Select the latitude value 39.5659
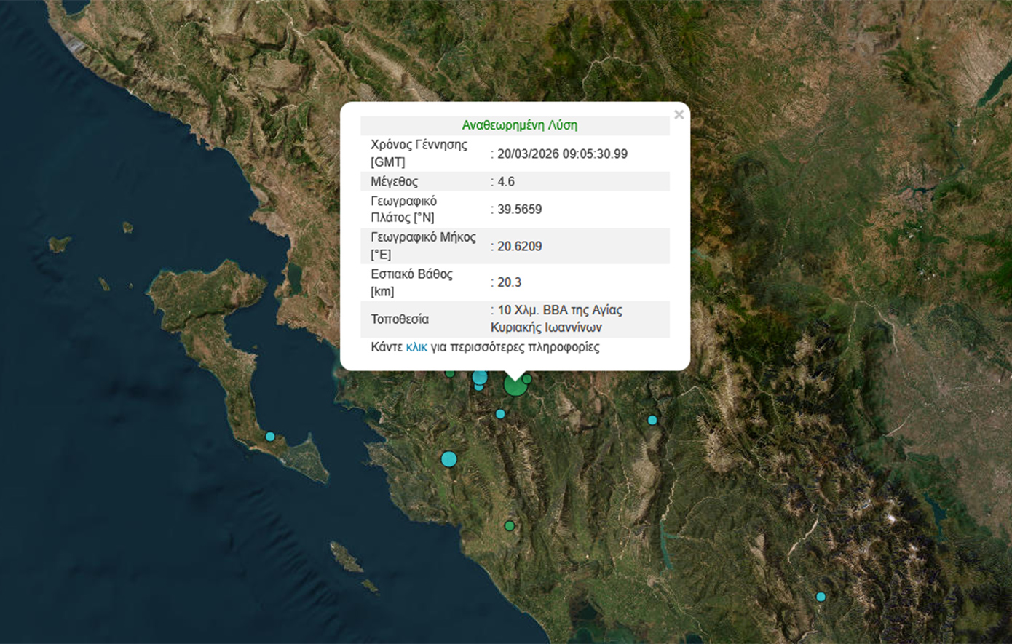 (519, 210)
